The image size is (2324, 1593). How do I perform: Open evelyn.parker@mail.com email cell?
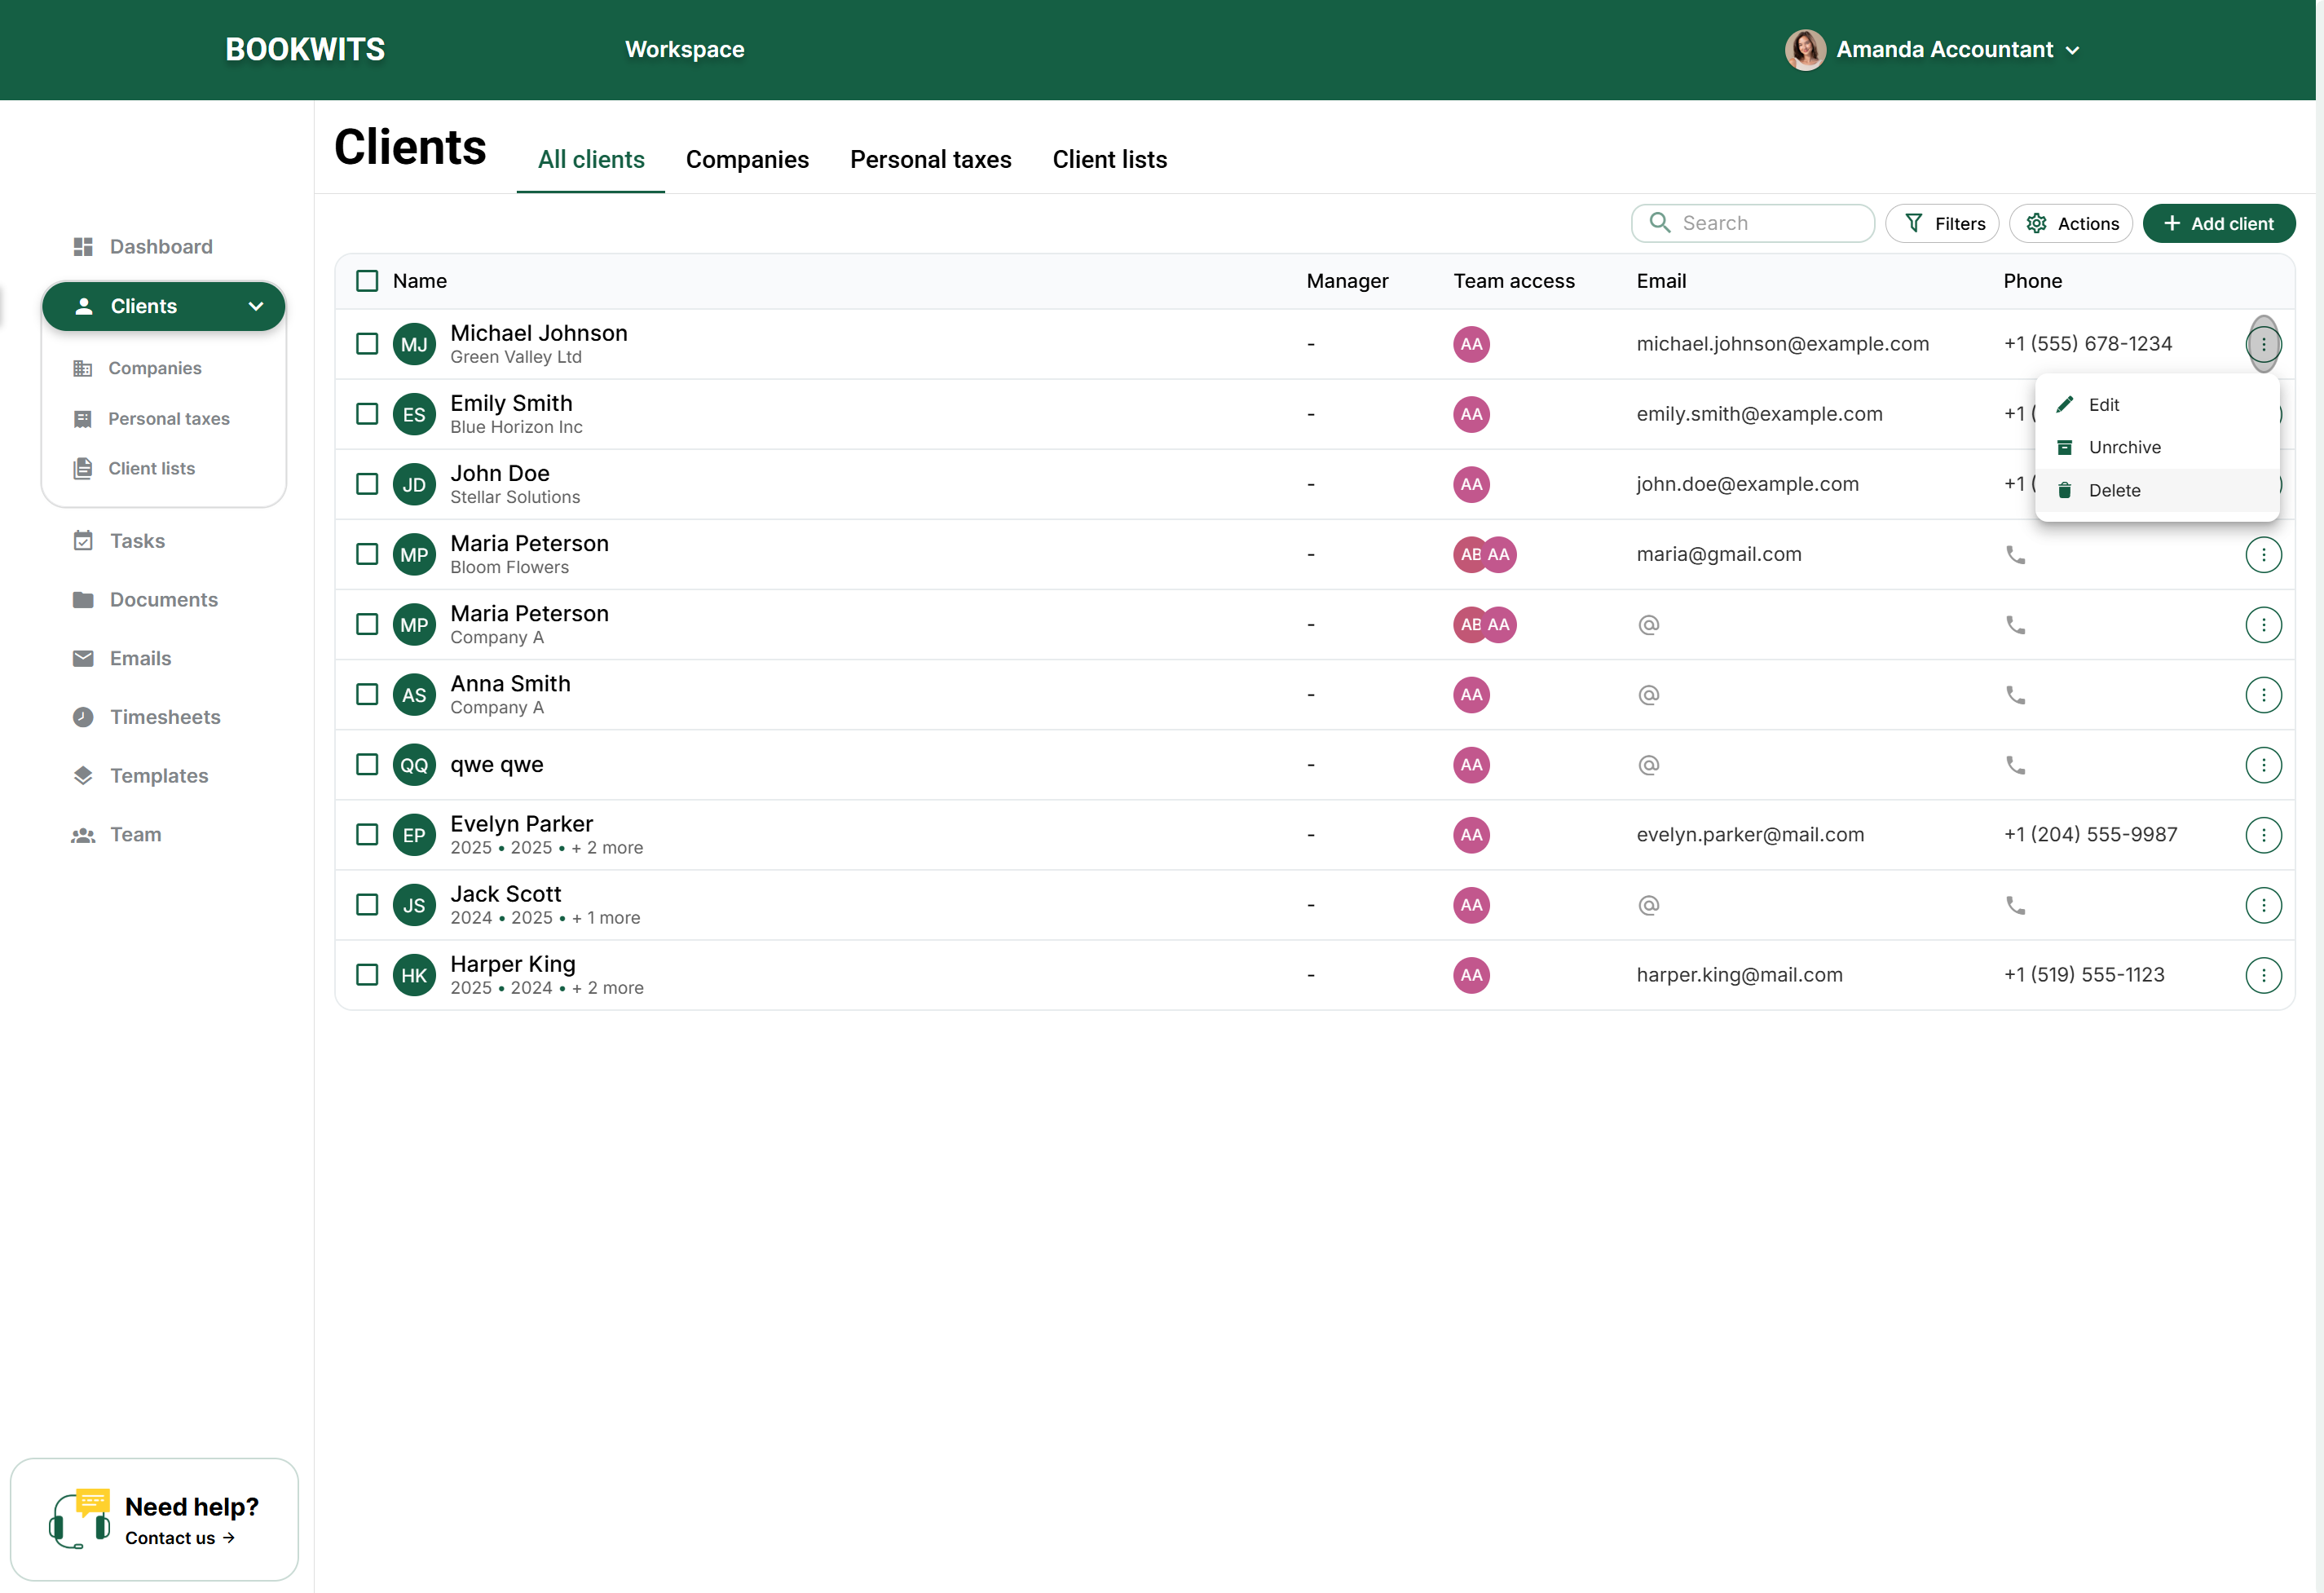(1750, 834)
